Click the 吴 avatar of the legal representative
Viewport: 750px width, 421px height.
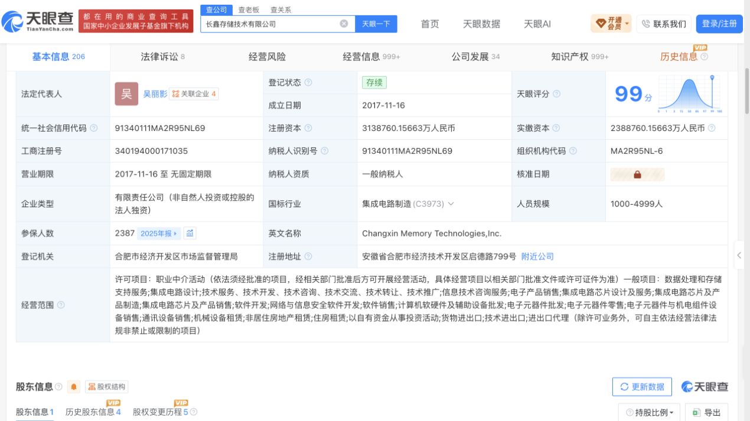tap(126, 94)
